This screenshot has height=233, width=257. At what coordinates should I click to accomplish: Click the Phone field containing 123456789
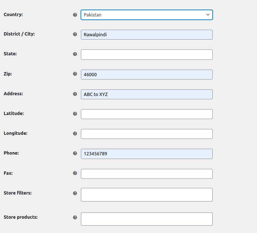point(146,154)
